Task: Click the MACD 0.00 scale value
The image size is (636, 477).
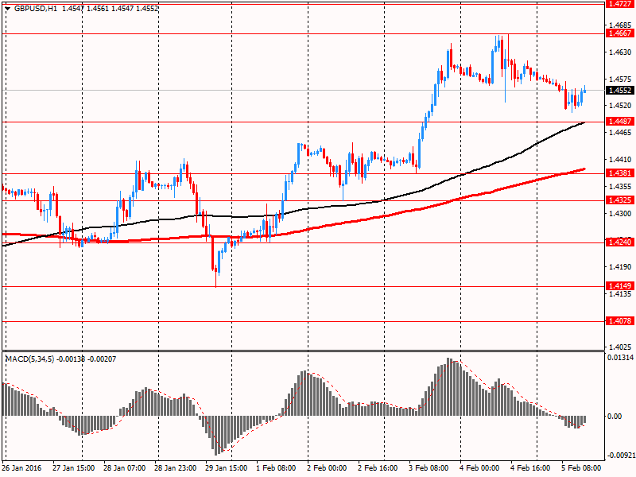Action: (x=615, y=416)
